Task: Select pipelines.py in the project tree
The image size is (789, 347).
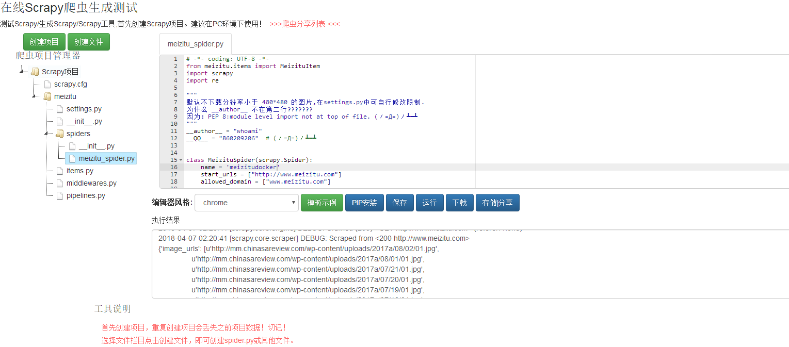Action: (86, 195)
